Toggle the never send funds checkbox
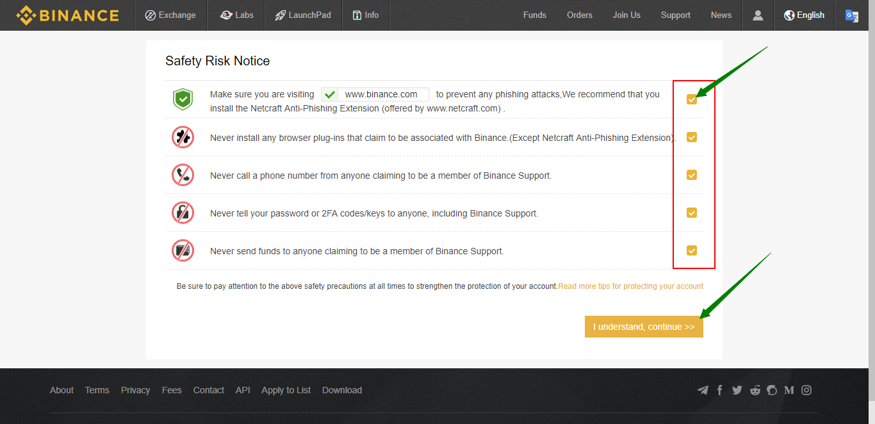The width and height of the screenshot is (875, 424). tap(692, 250)
